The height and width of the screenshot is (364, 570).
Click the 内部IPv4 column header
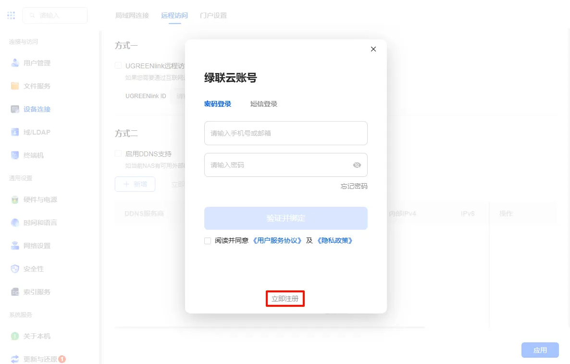(402, 213)
